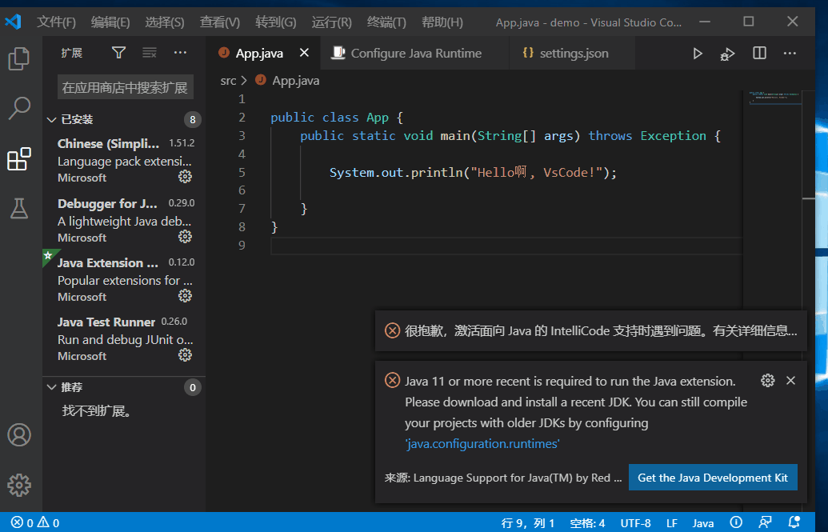This screenshot has width=828, height=532.
Task: Click the debug run icon in editor toolbar
Action: point(728,54)
